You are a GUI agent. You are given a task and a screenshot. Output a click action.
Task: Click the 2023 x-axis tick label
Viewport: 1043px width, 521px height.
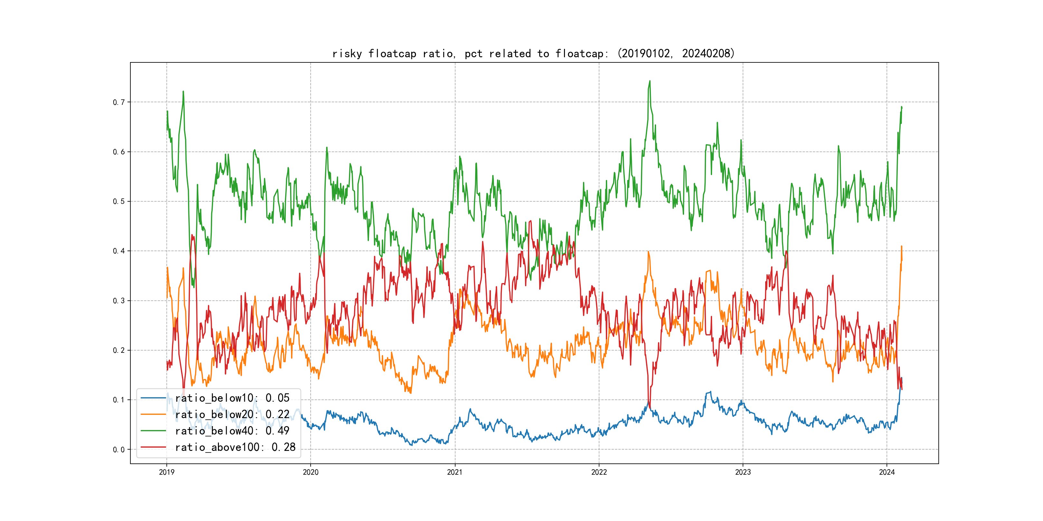743,472
